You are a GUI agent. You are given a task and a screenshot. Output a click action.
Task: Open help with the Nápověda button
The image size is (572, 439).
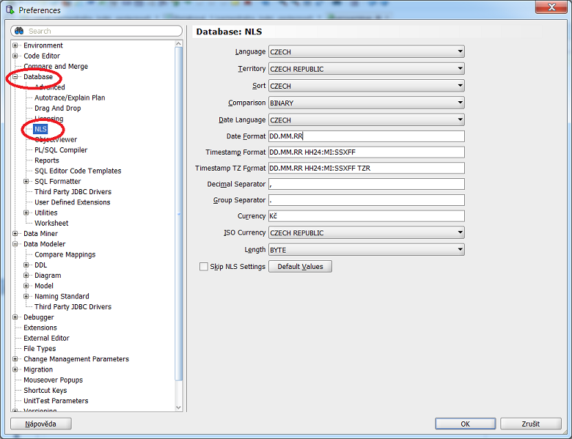click(41, 424)
